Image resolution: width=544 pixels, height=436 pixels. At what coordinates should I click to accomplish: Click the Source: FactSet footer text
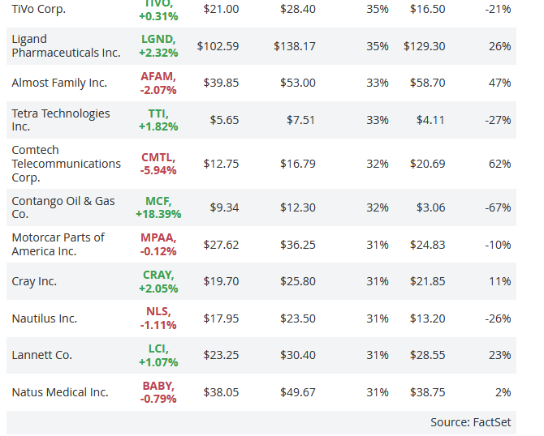coord(472,422)
